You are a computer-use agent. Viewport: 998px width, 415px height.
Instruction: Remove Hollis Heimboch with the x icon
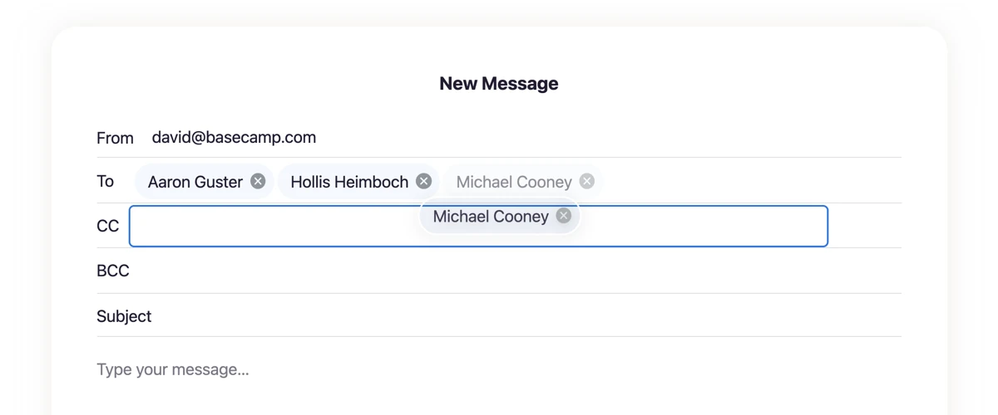(x=423, y=181)
